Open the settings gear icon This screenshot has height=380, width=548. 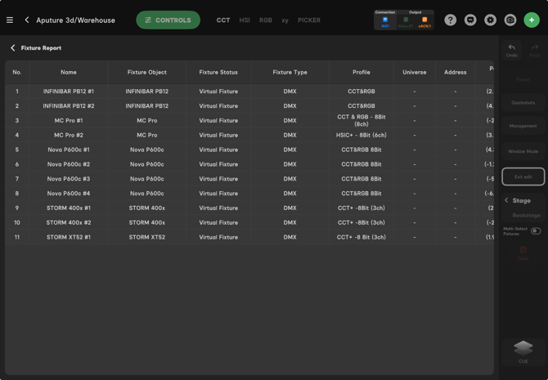point(490,20)
